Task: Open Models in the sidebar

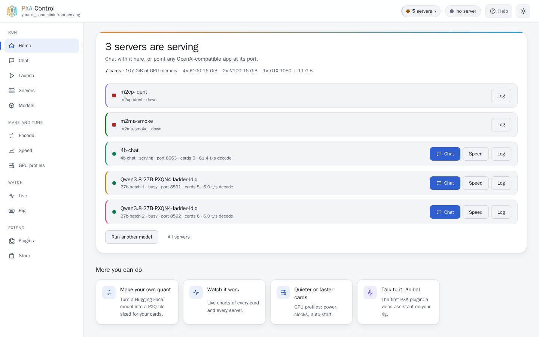Action: tap(42, 106)
